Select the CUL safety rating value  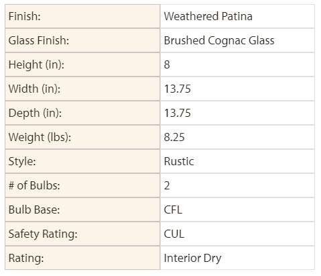174,234
